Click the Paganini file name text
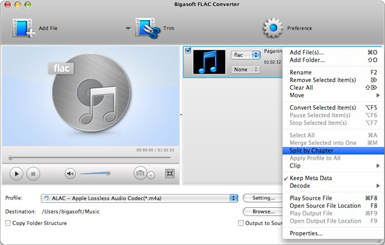Image resolution: width=385 pixels, height=245 pixels. 273,51
